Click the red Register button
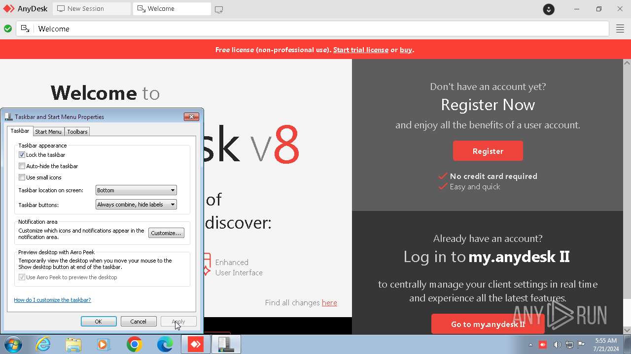The height and width of the screenshot is (354, 631). coord(488,151)
